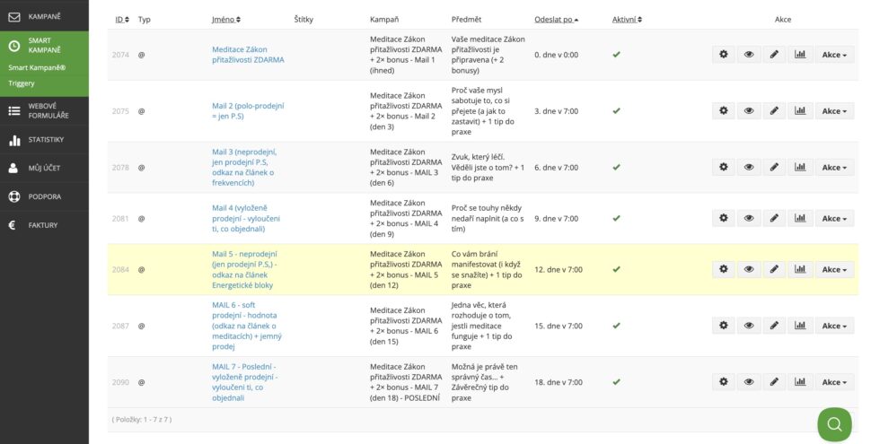Expand Akce dropdown for first Meditace row
This screenshot has height=444, width=871.
point(834,55)
